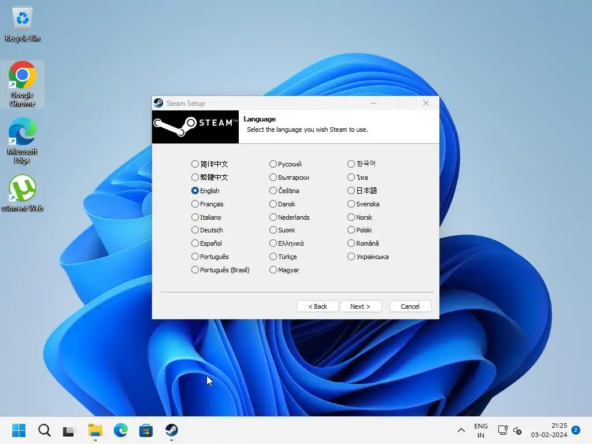This screenshot has width=592, height=444.
Task: Continue with the Next > button
Action: (361, 306)
